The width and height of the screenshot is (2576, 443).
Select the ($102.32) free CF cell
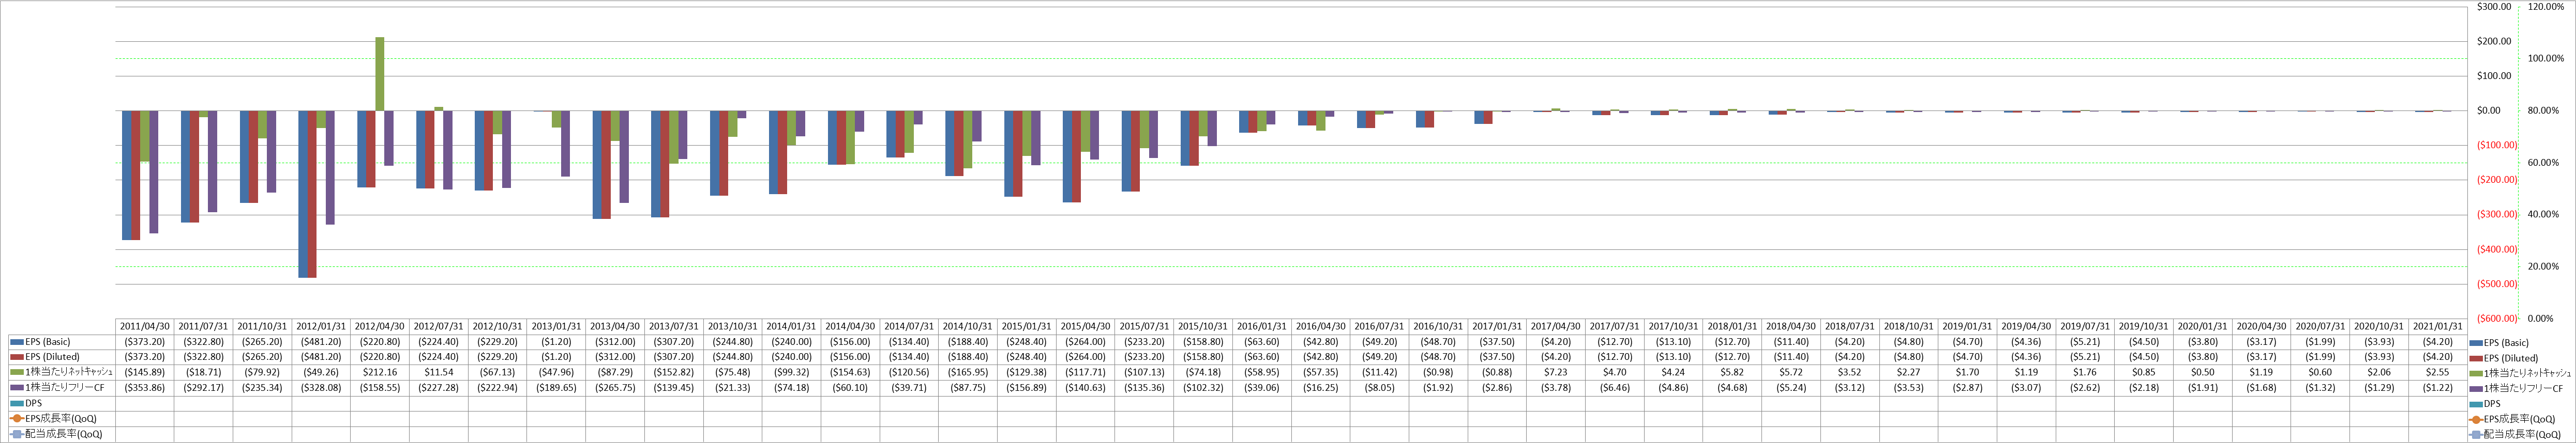click(1203, 387)
